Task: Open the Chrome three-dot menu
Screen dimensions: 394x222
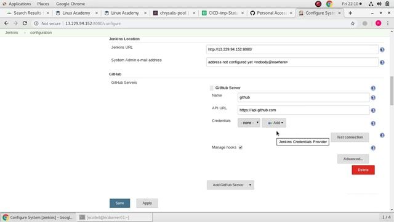Action: (x=388, y=23)
